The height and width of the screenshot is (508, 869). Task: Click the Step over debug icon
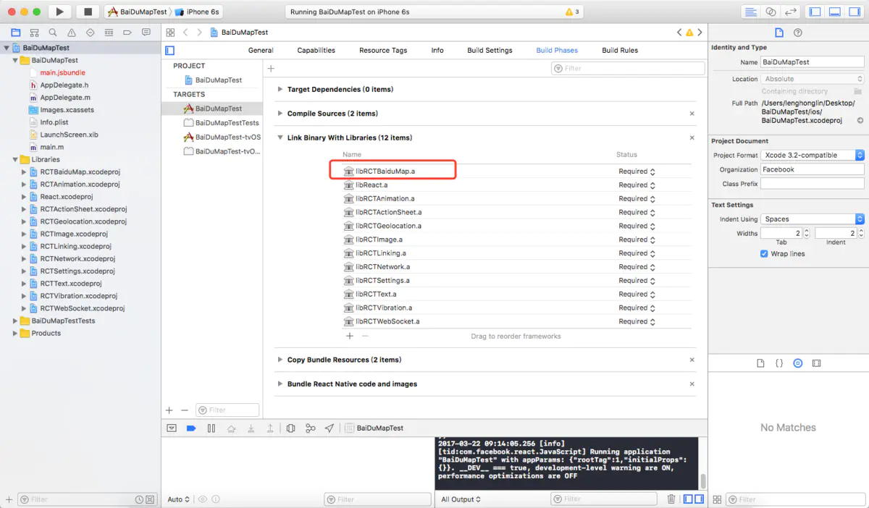coord(231,428)
